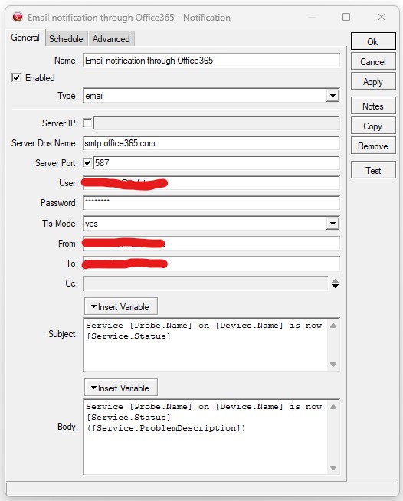Click the Server Dns Name field
Image resolution: width=403 pixels, height=501 pixels.
(x=211, y=143)
